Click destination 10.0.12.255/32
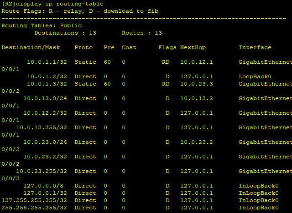The width and height of the screenshot is (292, 213). (42, 127)
